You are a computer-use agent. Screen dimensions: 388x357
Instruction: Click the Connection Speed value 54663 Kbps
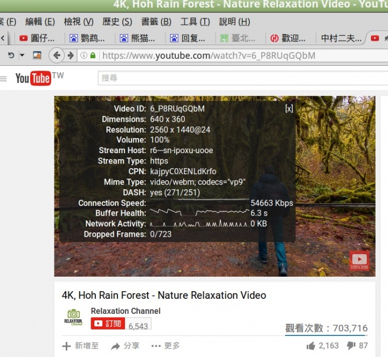[x=272, y=203]
